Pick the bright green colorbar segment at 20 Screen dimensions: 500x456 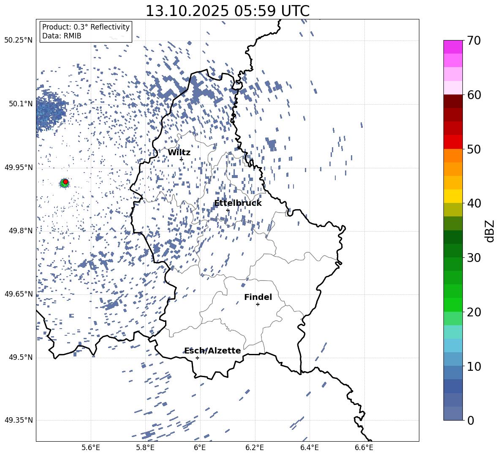[x=453, y=305]
